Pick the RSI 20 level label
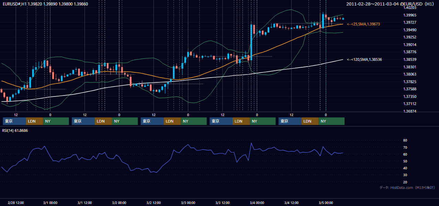Image resolution: width=439 pixels, height=206 pixels. (405, 182)
